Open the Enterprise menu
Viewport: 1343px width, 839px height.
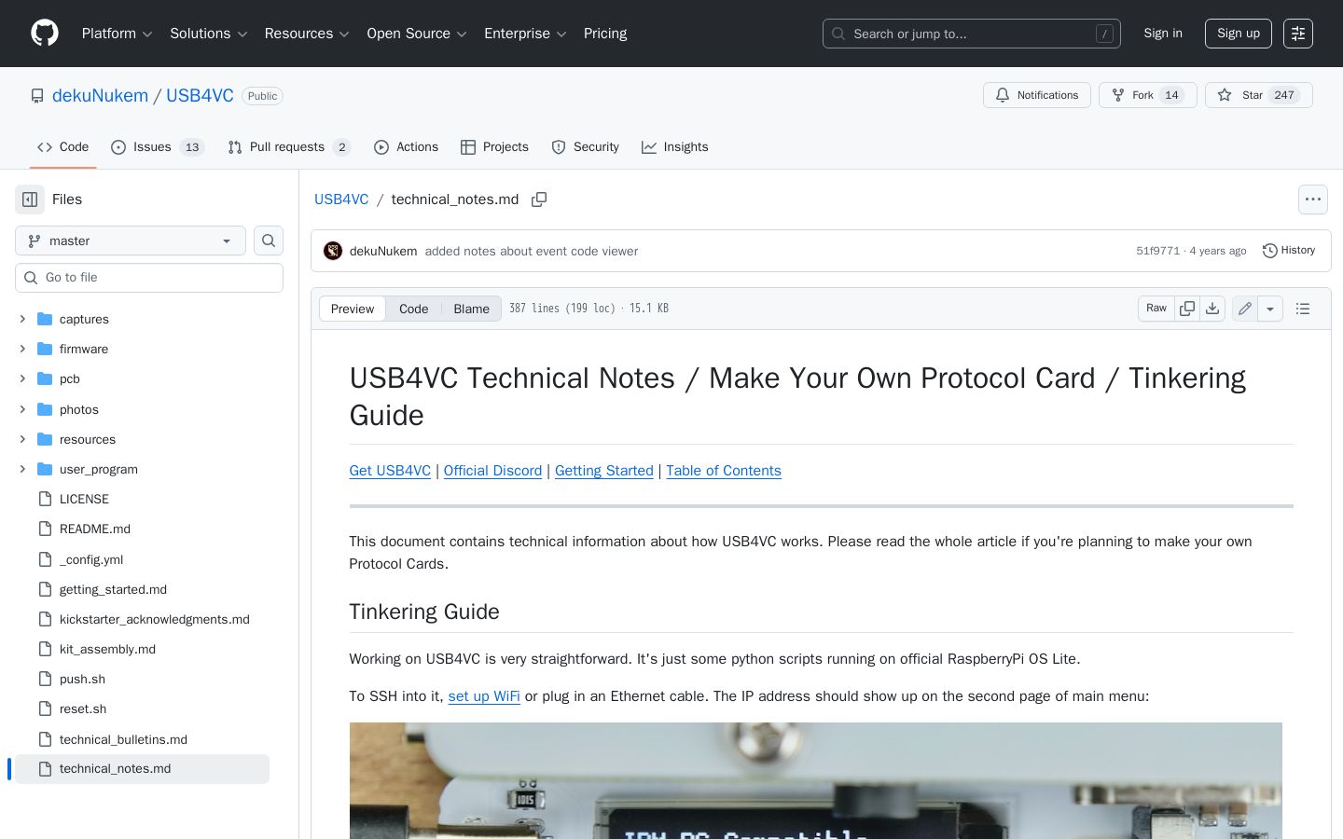point(526,34)
